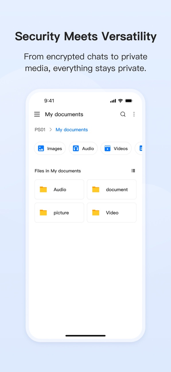Open the picture folder icon
171x372 pixels.
[x=43, y=213]
